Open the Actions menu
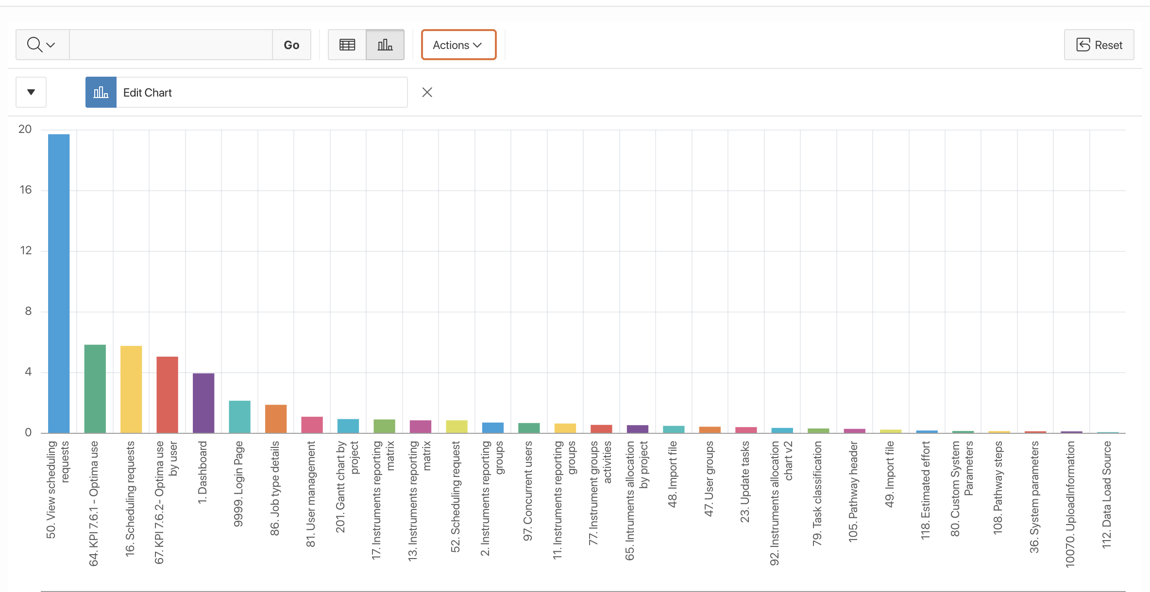 458,45
